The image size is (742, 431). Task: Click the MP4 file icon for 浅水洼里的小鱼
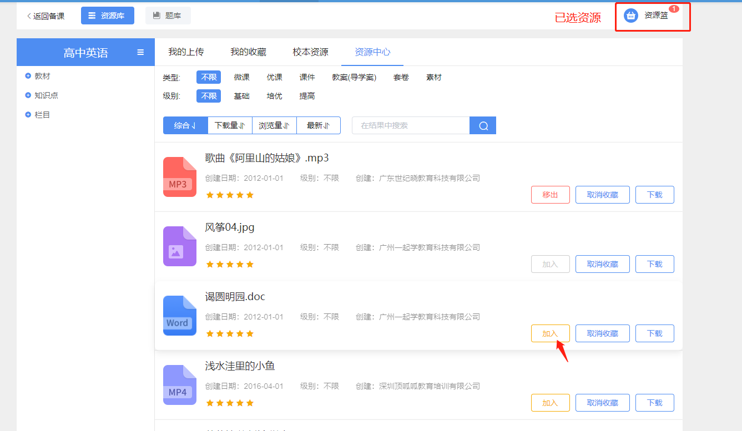pos(179,385)
